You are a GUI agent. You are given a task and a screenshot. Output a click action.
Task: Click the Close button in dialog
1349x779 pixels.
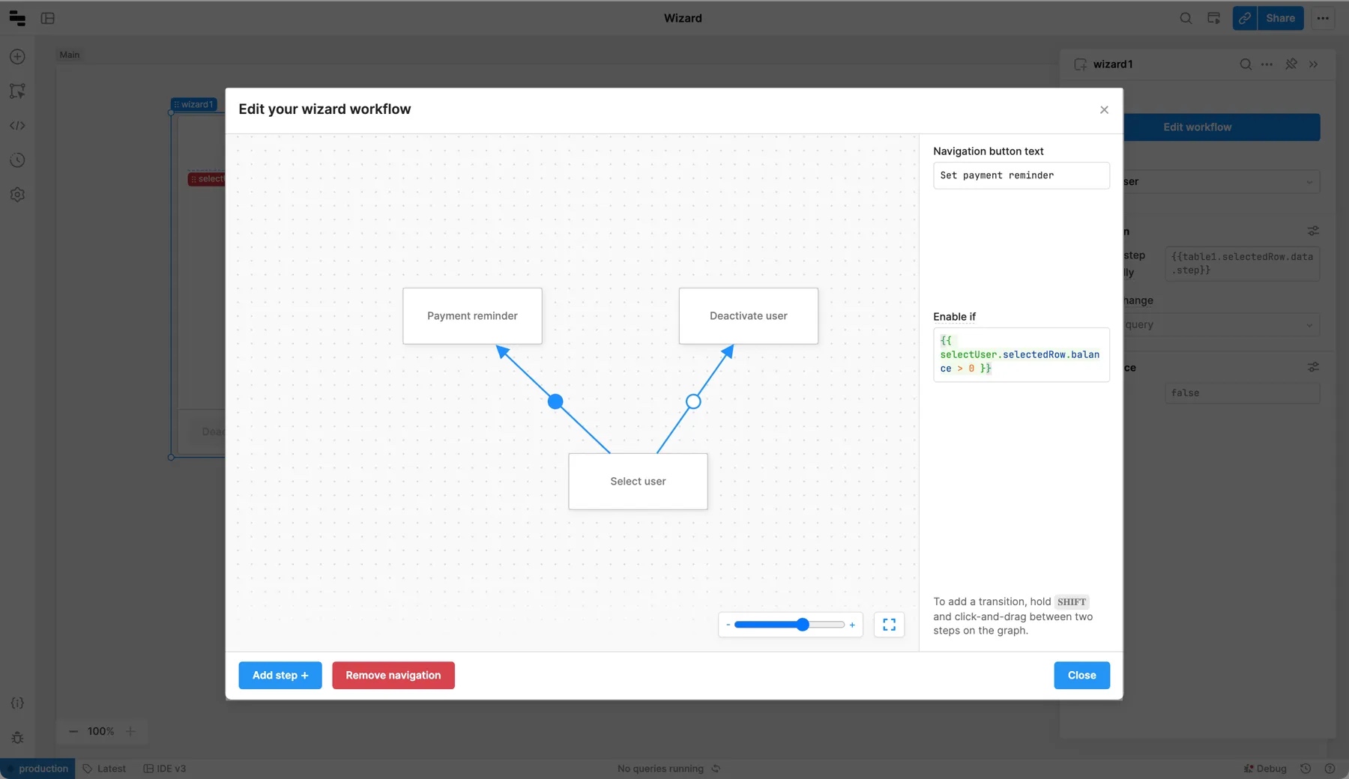click(1081, 676)
